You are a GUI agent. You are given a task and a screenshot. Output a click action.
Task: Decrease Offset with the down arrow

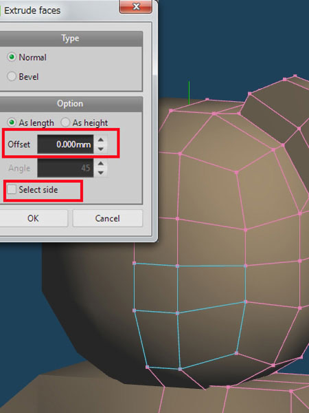101,149
